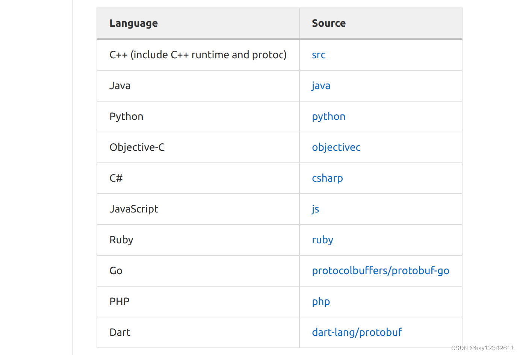The width and height of the screenshot is (520, 355).
Task: Follow the dart-lang/protobuf link
Action: [x=357, y=332]
